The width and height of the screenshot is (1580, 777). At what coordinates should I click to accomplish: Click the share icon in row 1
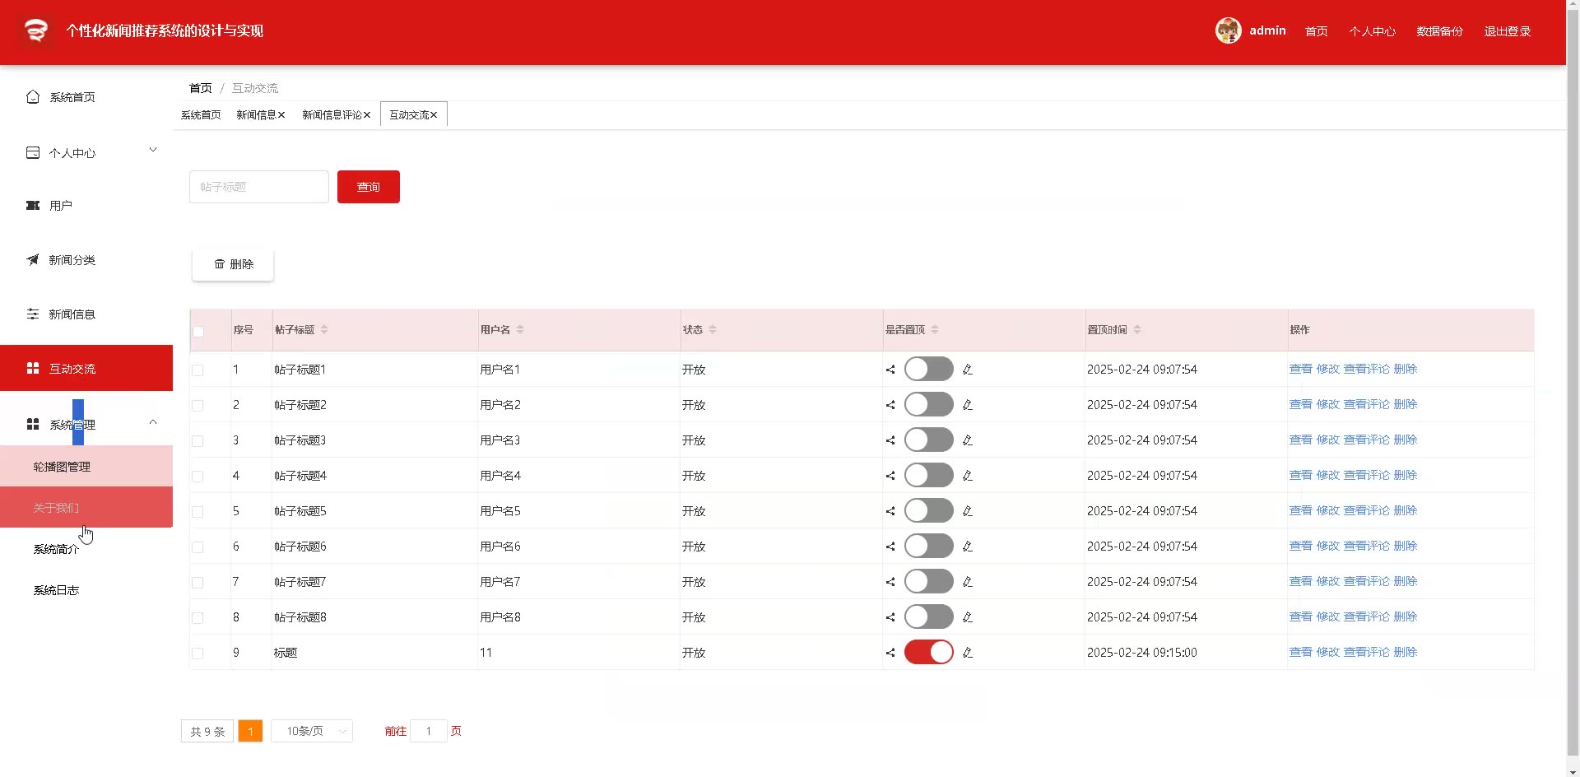click(890, 370)
